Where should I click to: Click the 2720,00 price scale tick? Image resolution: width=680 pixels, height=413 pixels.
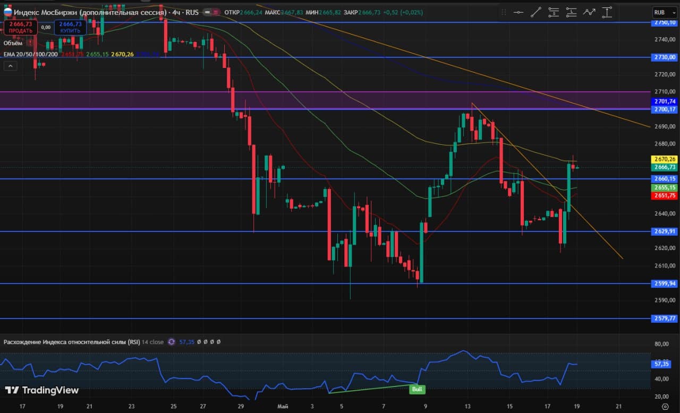pos(665,74)
